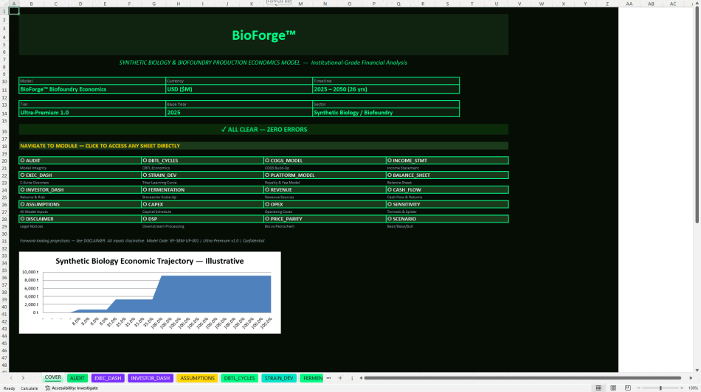This screenshot has height=392, width=701.
Task: Open the partially visible FERMEN sheet tab
Action: click(311, 378)
